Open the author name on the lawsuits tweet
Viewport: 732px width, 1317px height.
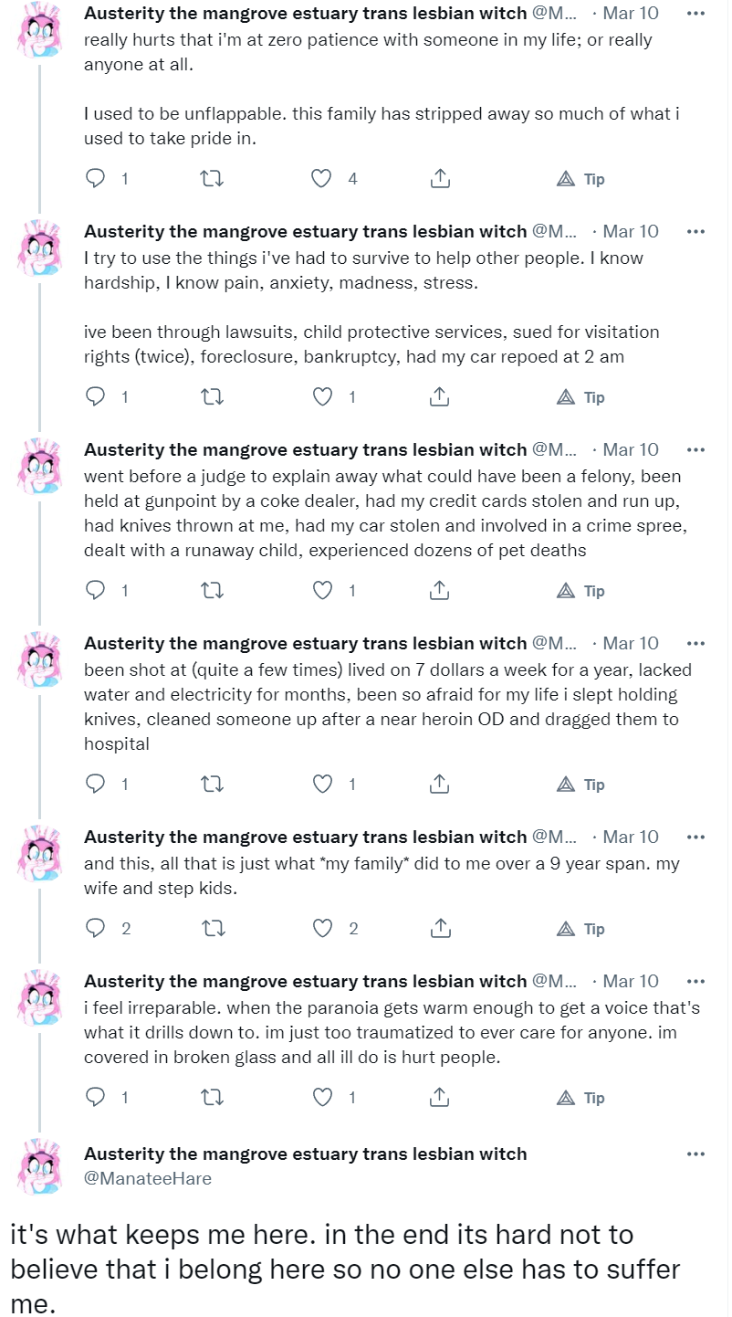click(306, 231)
